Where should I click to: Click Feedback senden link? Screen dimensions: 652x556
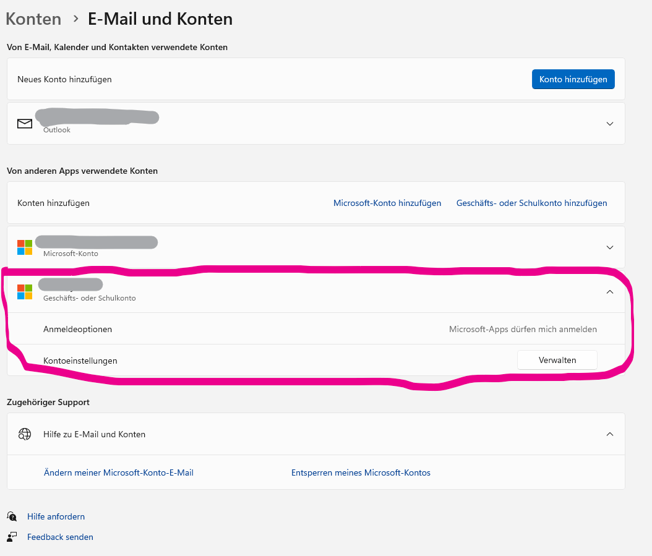coord(60,537)
